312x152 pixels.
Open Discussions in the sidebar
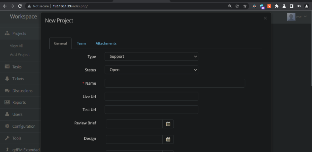20,91
